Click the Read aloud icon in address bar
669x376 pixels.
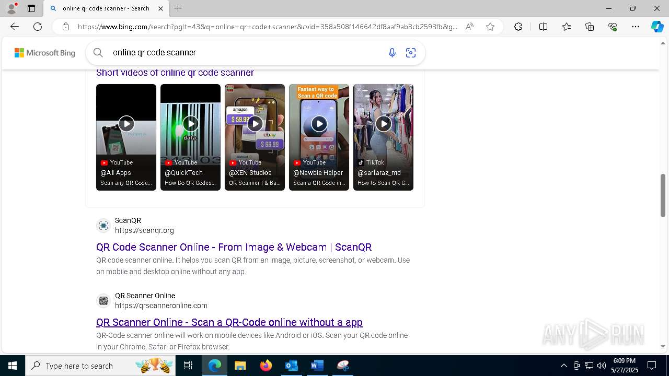click(x=469, y=27)
